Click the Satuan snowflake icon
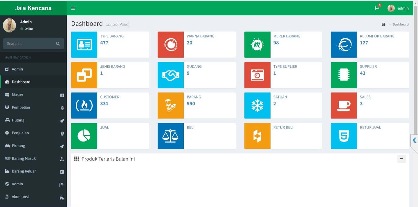This screenshot has width=418, height=207. coord(257,106)
